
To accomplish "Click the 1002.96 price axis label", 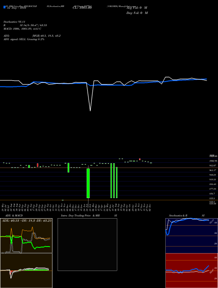I will tap(213, 161).
